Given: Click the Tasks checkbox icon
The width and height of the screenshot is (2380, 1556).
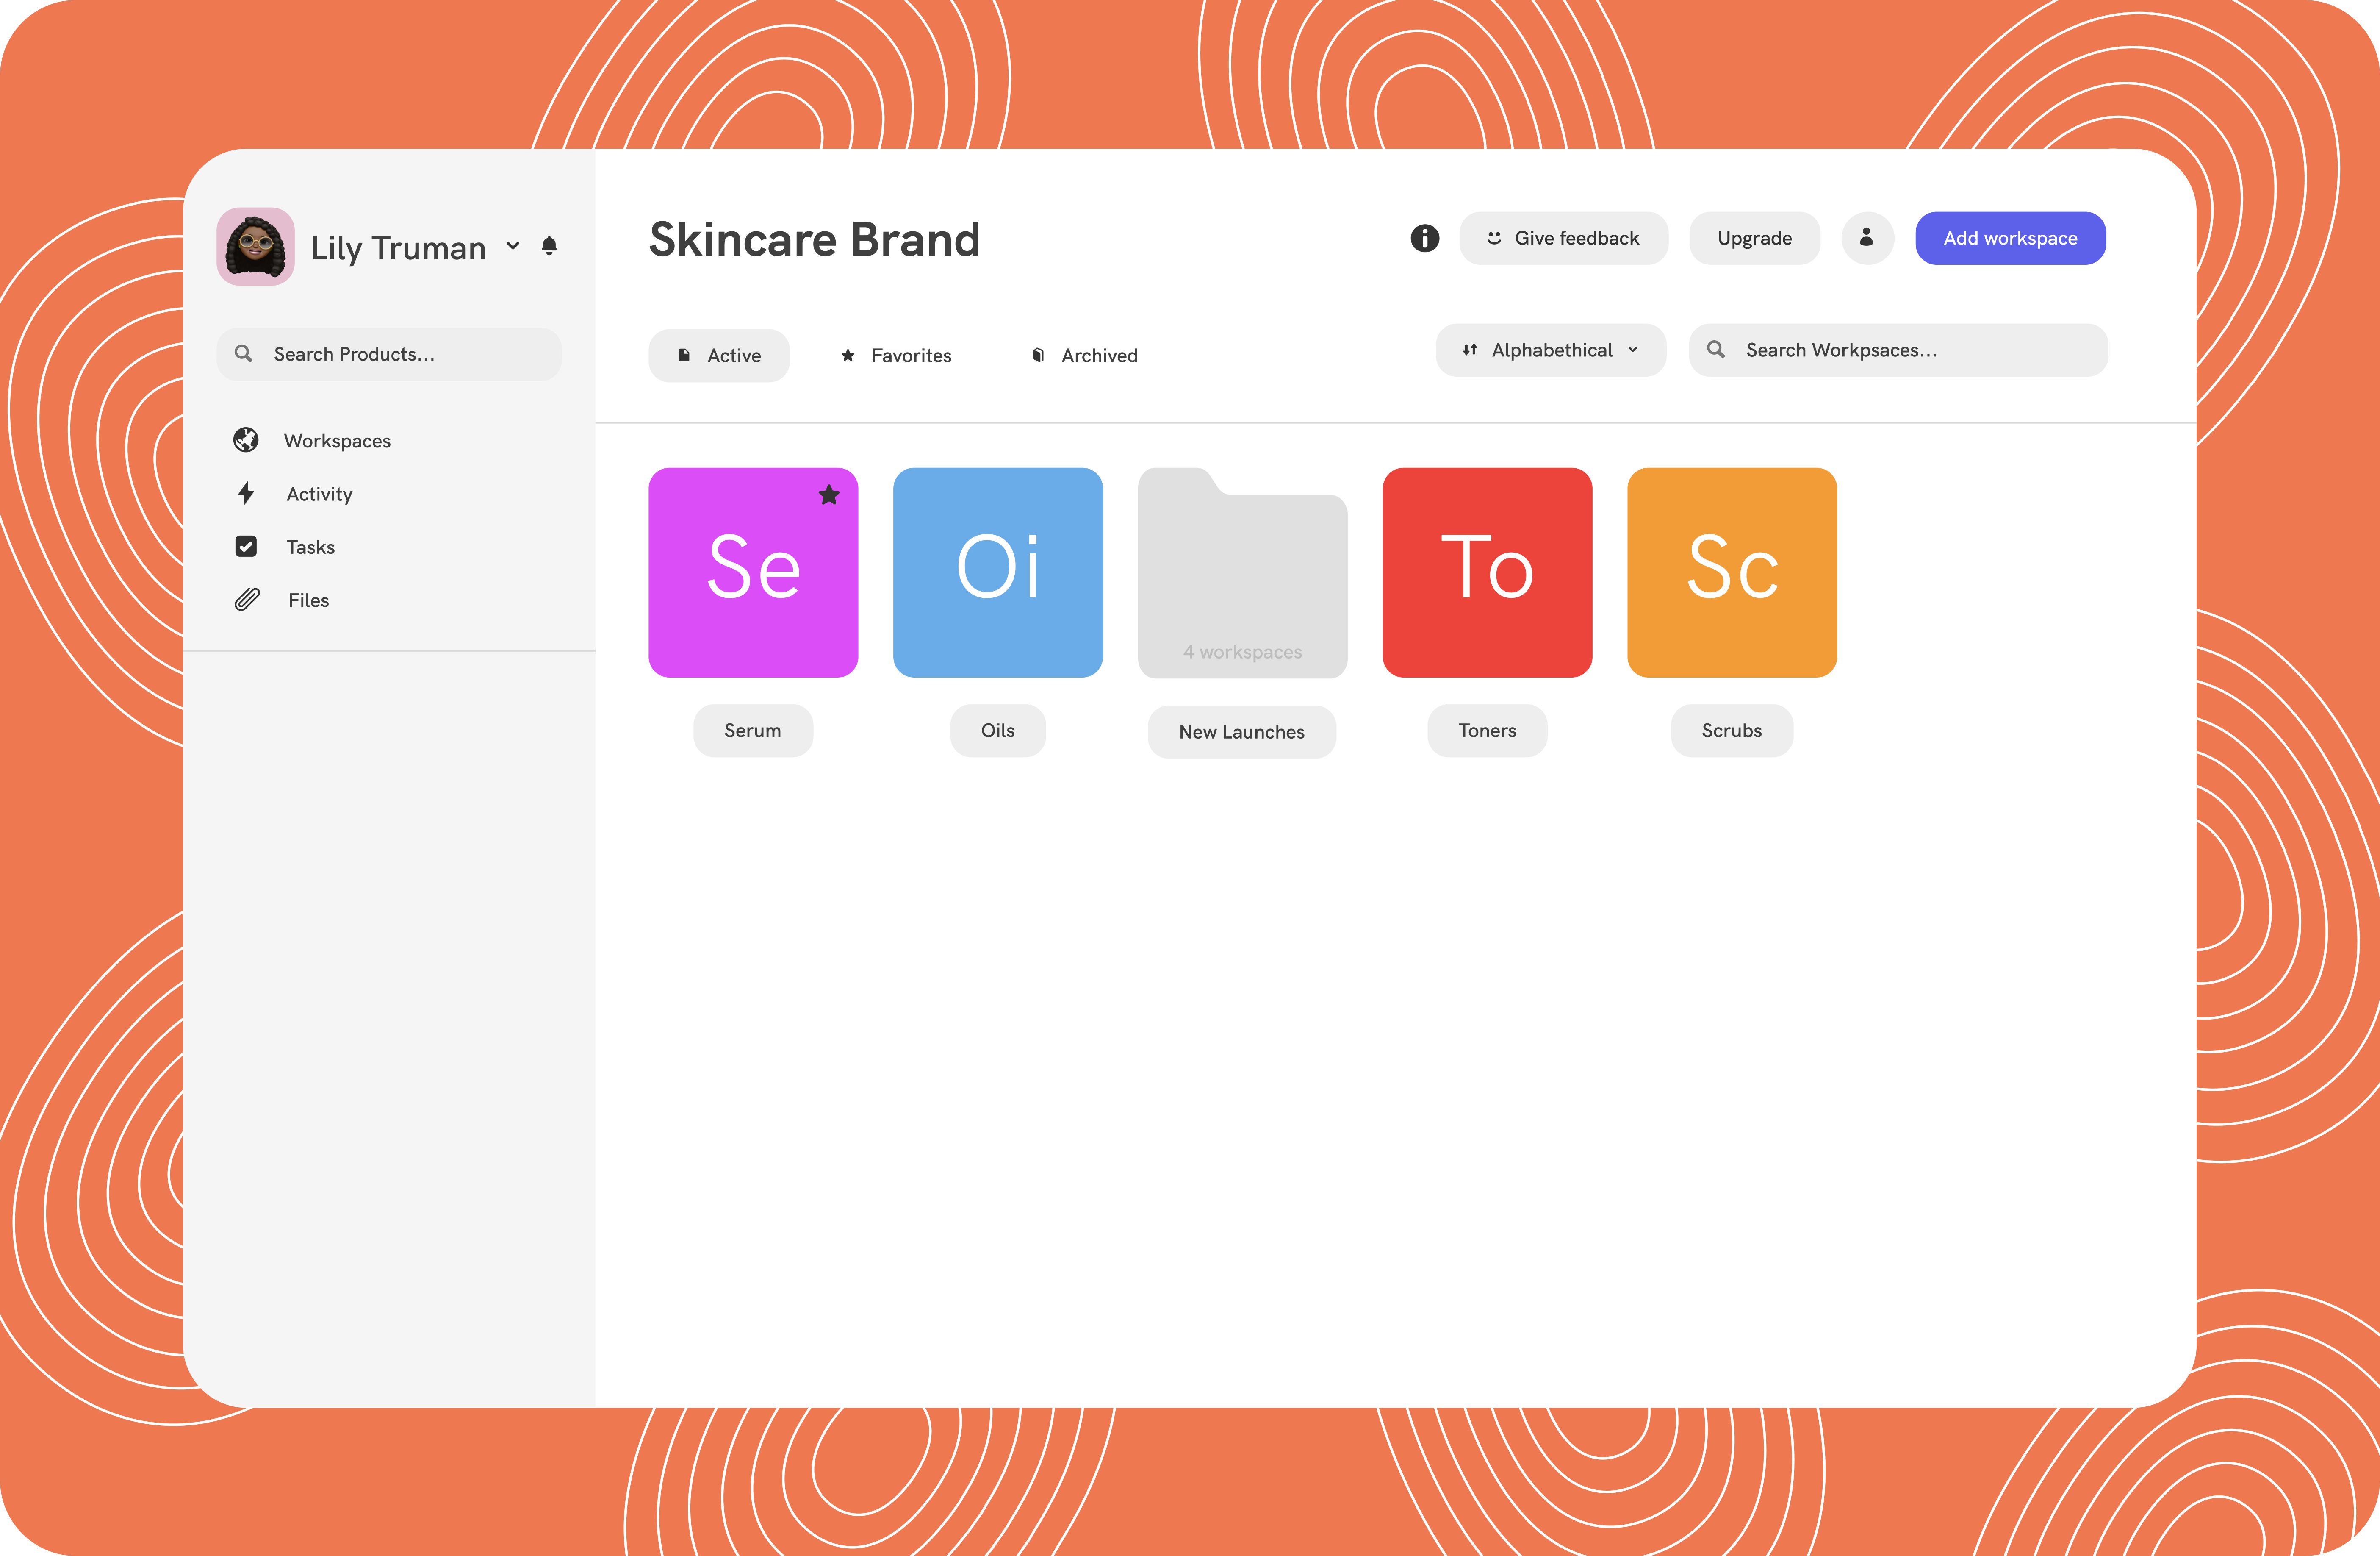Looking at the screenshot, I should coord(246,546).
